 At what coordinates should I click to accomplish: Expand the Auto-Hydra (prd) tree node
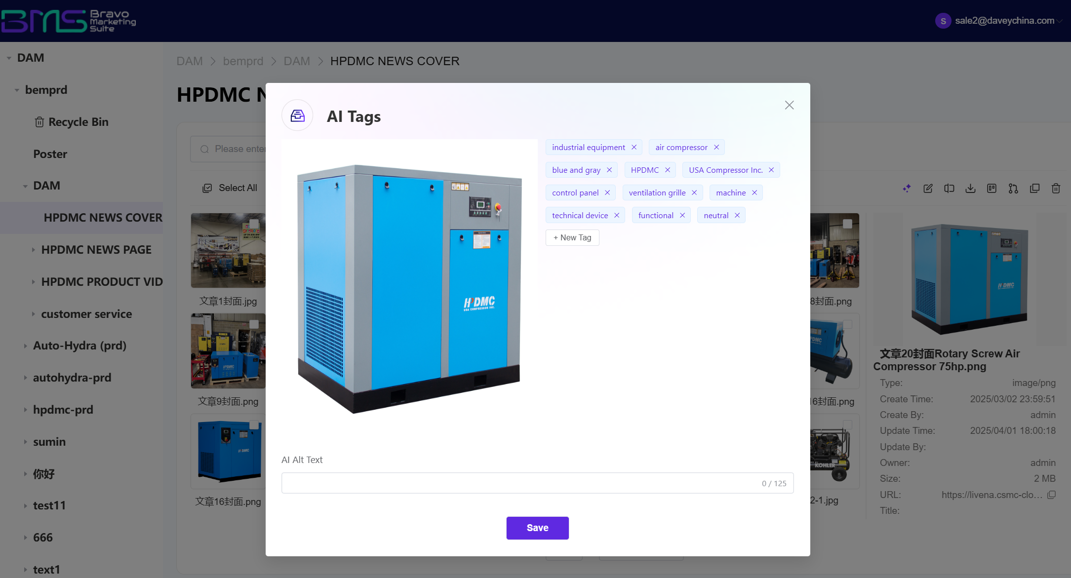[x=25, y=346]
